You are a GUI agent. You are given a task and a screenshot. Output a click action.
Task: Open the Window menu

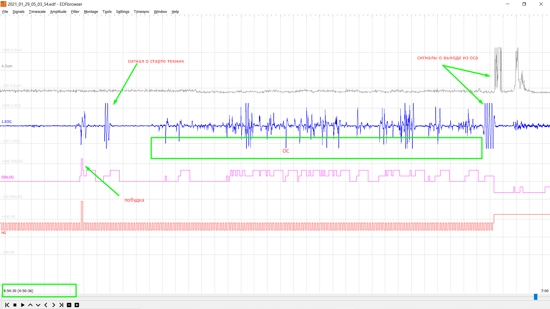click(x=161, y=12)
